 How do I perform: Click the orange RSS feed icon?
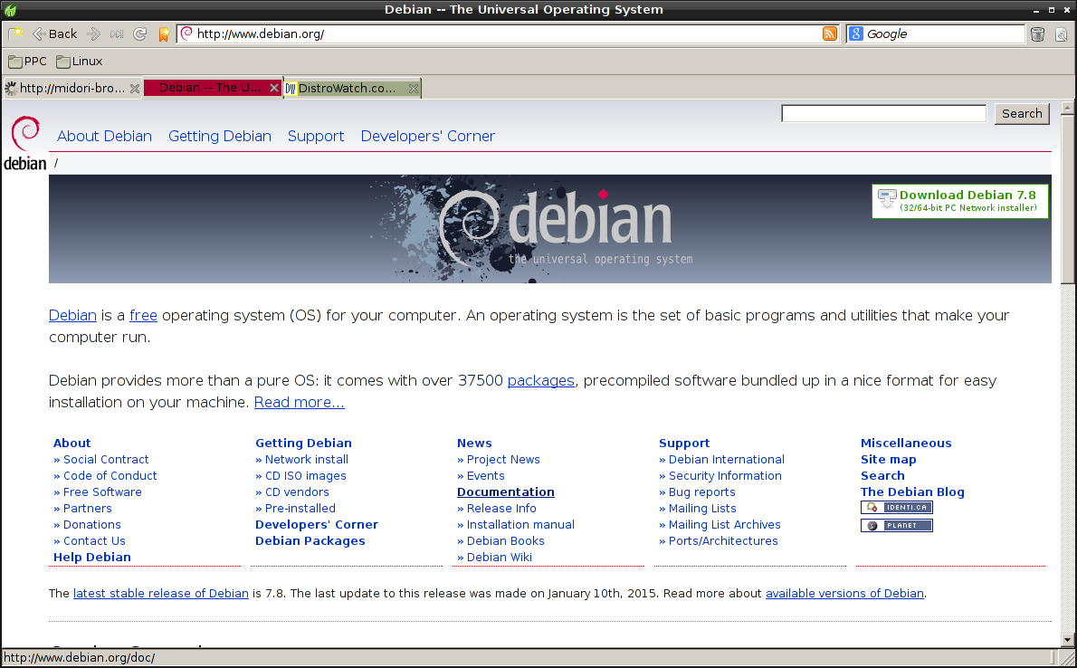830,33
